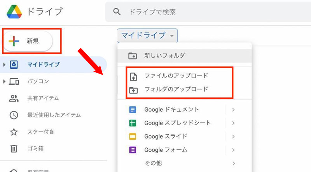The height and width of the screenshot is (172, 311).
Task: Click the new folder plus icon
Action: coord(133,56)
